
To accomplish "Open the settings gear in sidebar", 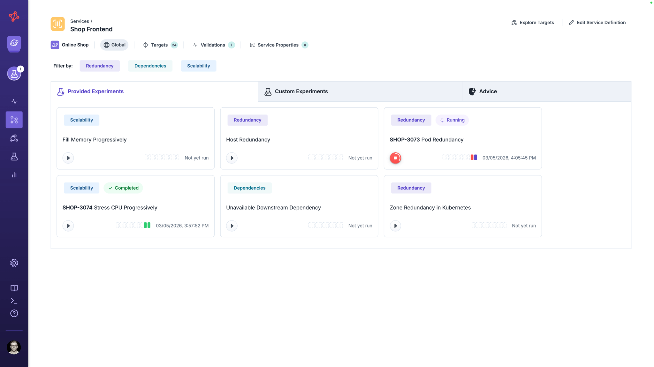I will point(14,263).
